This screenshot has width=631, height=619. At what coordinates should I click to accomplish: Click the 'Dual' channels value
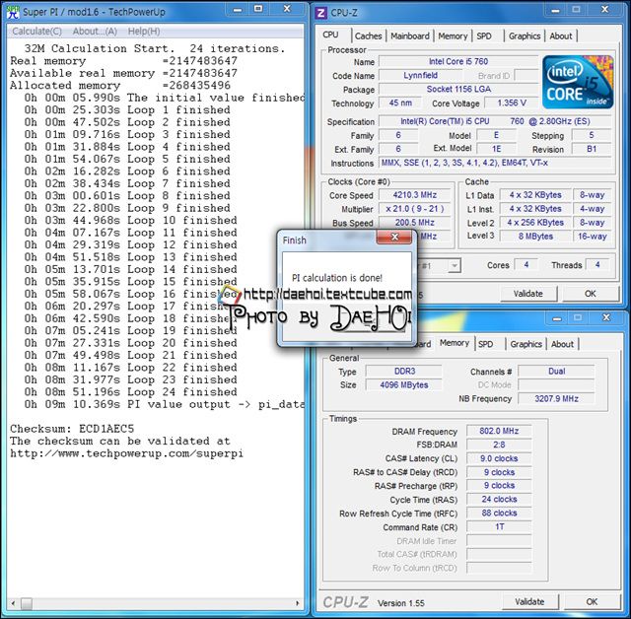point(556,372)
